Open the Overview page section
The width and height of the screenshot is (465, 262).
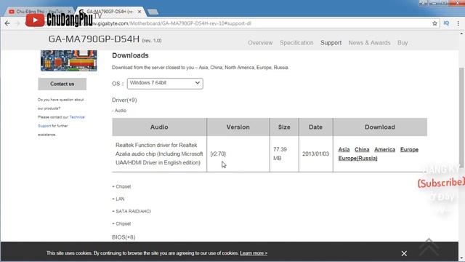[x=260, y=43]
